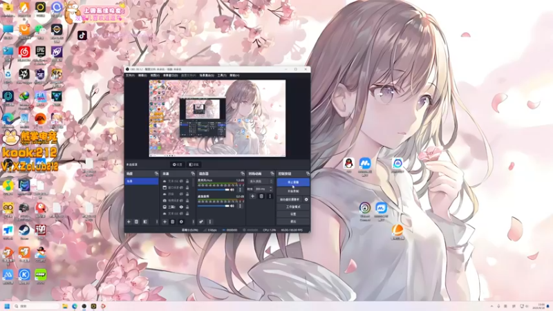Pop out the Controls dock panel
The height and width of the screenshot is (311, 553).
point(308,173)
